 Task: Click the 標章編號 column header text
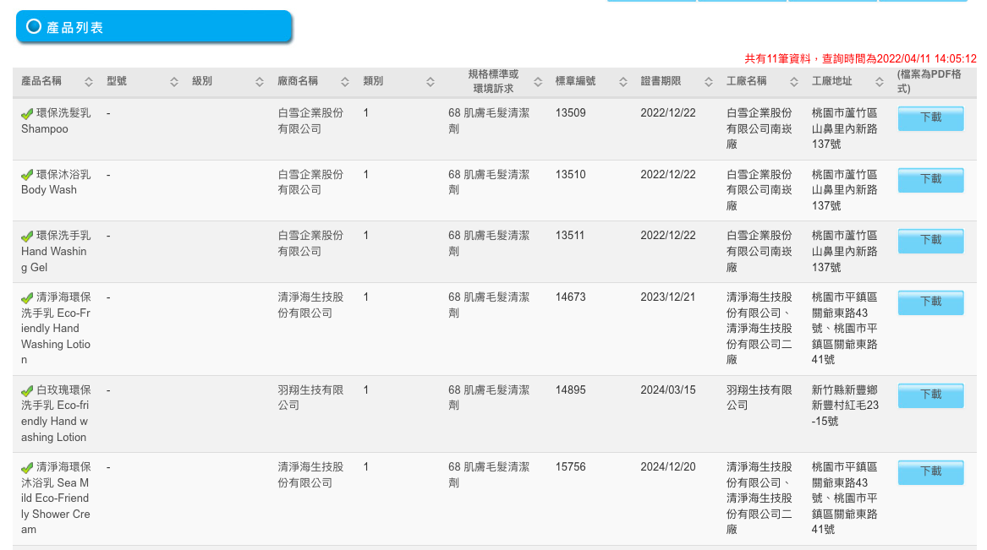[x=575, y=81]
